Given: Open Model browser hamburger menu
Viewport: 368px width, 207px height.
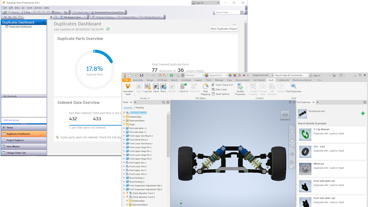Looking at the screenshot, I should [168, 102].
